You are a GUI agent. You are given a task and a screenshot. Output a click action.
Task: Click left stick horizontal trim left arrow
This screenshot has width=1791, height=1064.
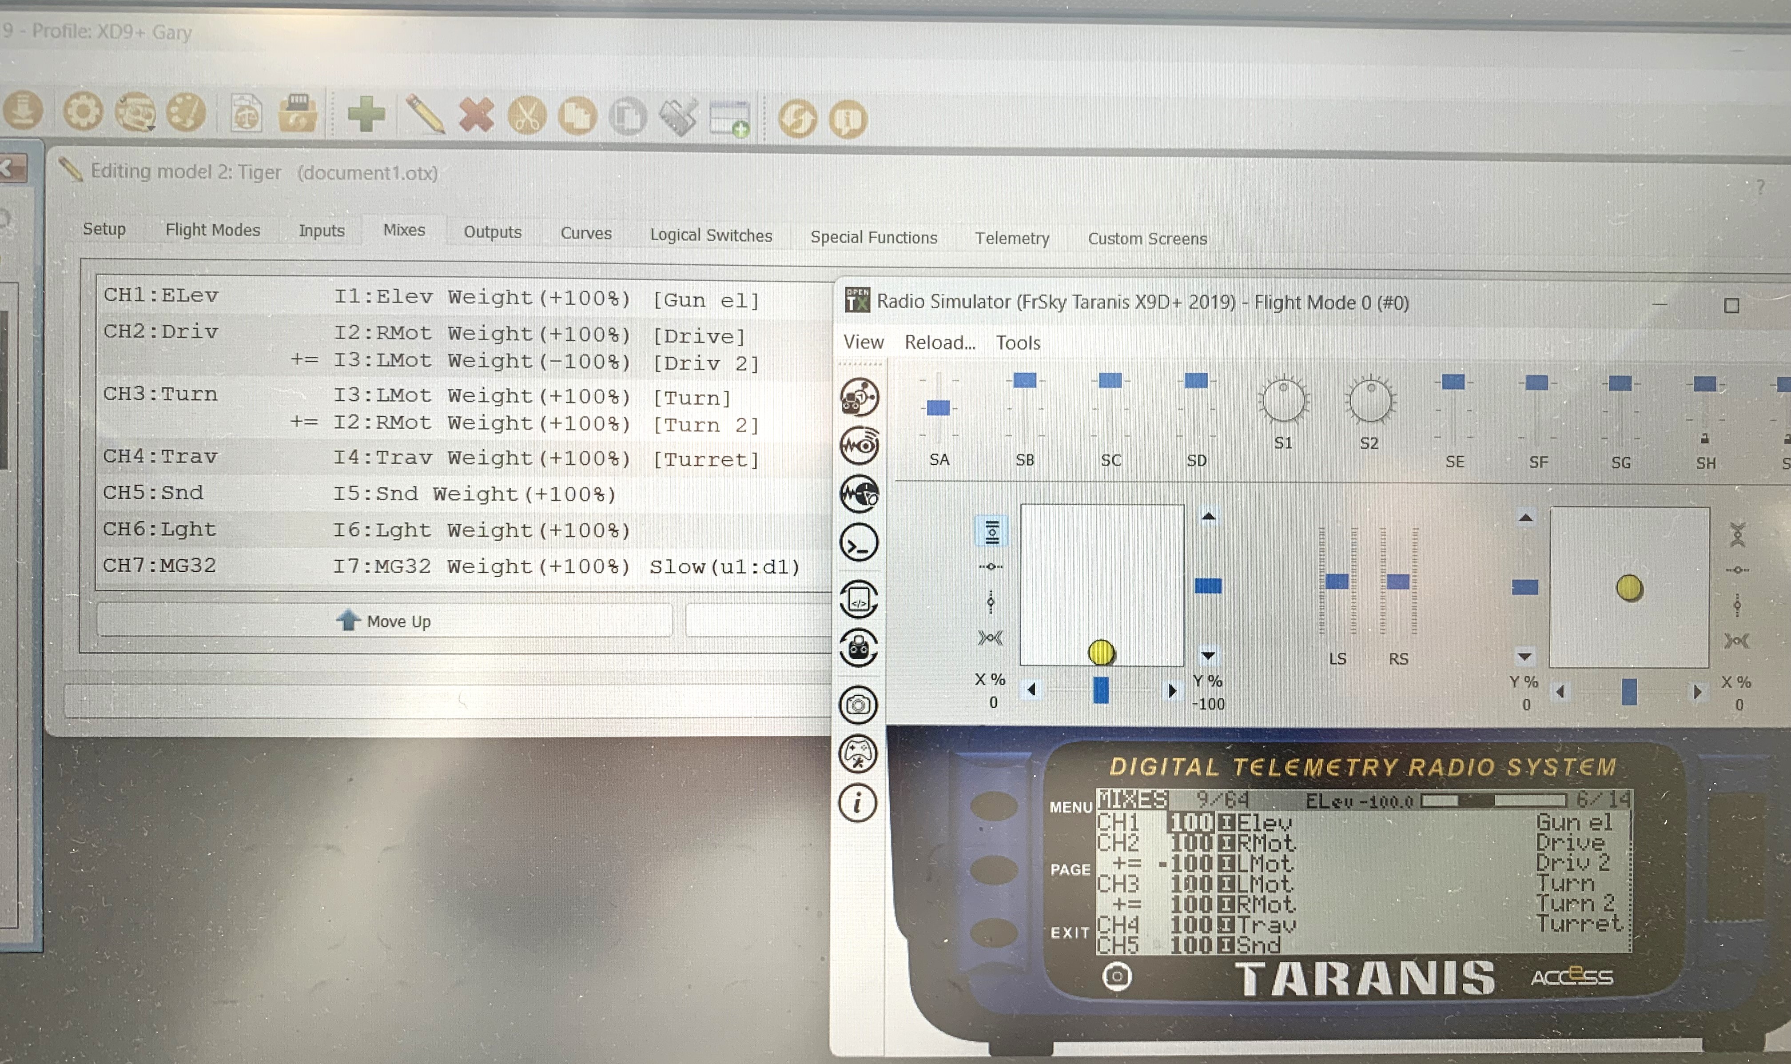(1031, 690)
